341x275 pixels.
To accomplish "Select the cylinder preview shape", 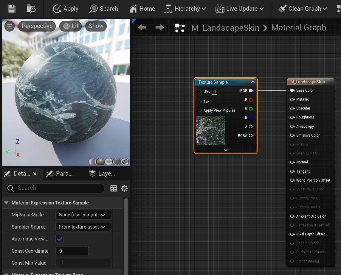I will pos(92,161).
